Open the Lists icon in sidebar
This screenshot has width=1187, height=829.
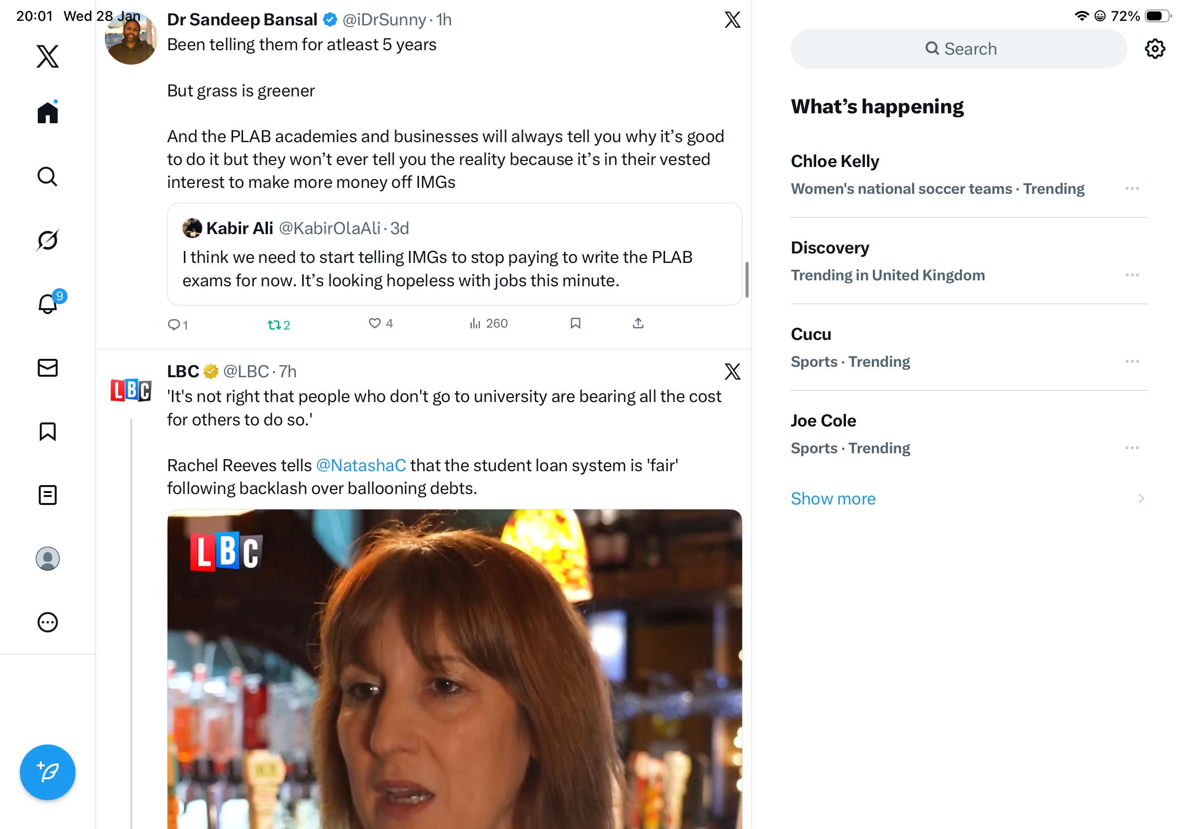tap(48, 495)
